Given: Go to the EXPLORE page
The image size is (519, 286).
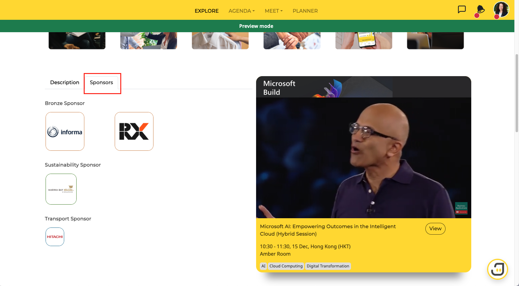Looking at the screenshot, I should point(206,11).
